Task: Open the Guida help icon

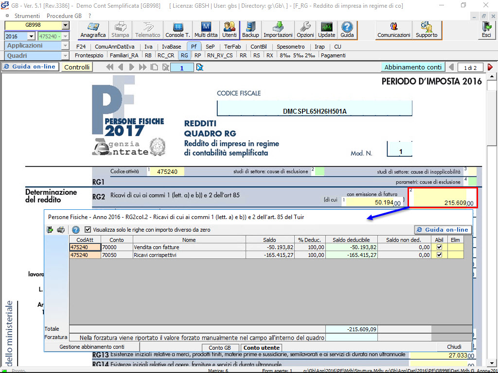Action: (347, 31)
